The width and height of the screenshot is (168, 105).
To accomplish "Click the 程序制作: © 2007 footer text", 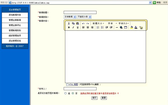I will (x=15, y=46).
